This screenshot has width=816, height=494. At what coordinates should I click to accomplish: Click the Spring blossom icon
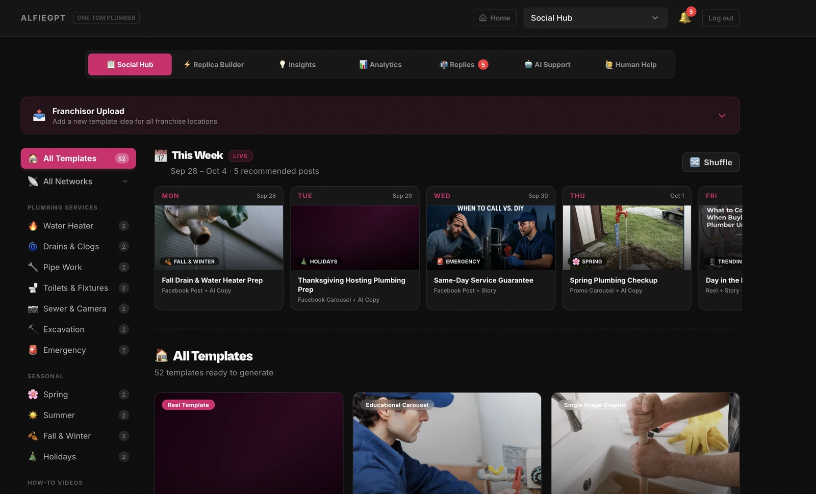[33, 395]
